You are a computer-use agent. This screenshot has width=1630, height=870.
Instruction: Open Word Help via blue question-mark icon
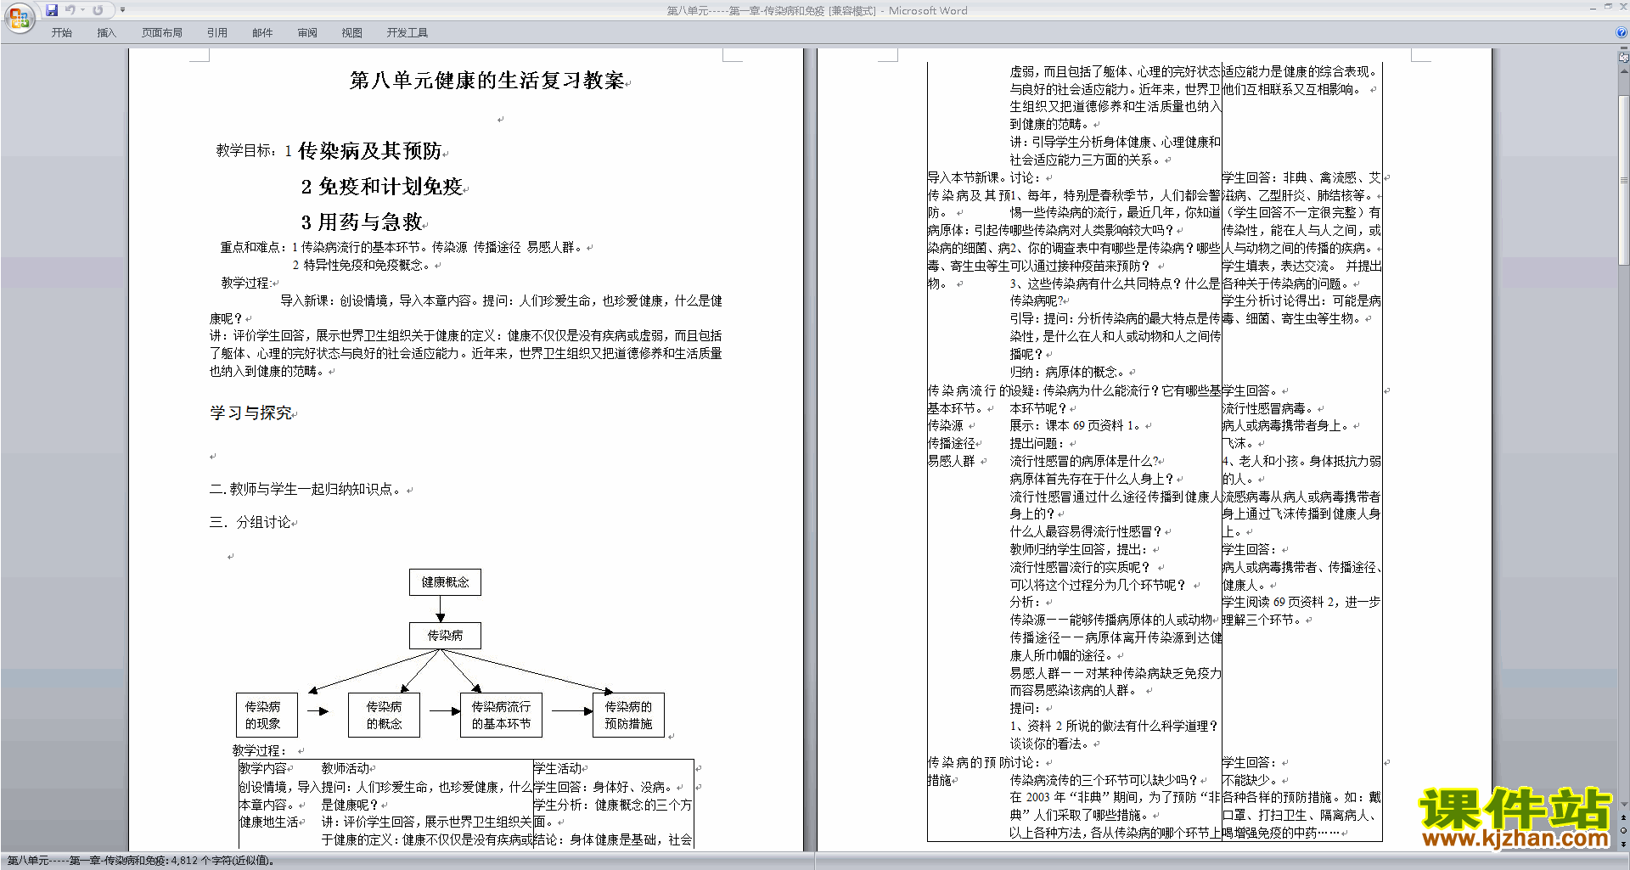(x=1622, y=32)
